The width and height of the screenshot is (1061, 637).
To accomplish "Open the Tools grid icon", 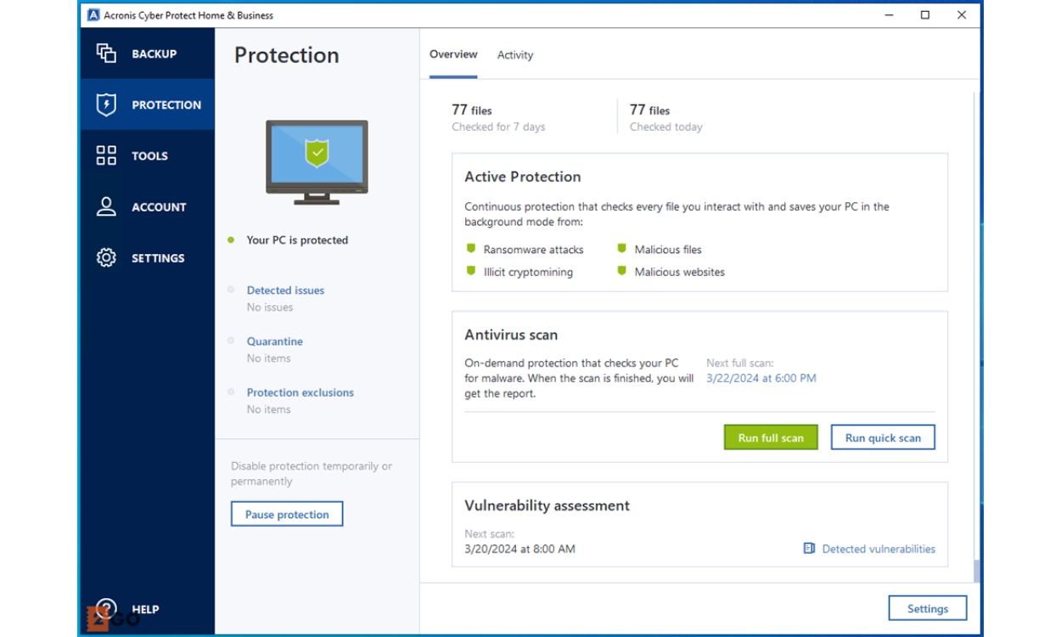I will tap(106, 155).
